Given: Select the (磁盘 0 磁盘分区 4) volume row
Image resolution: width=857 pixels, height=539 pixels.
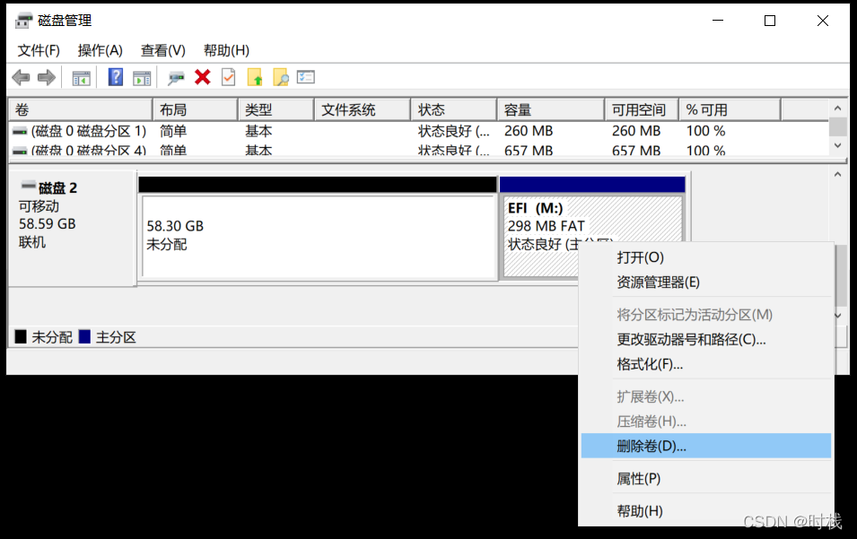Looking at the screenshot, I should click(419, 149).
